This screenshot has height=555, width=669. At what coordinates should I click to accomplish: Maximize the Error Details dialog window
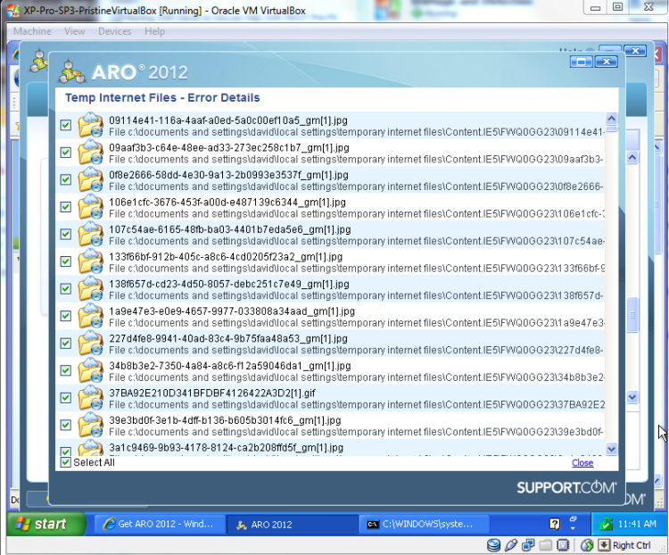point(582,62)
